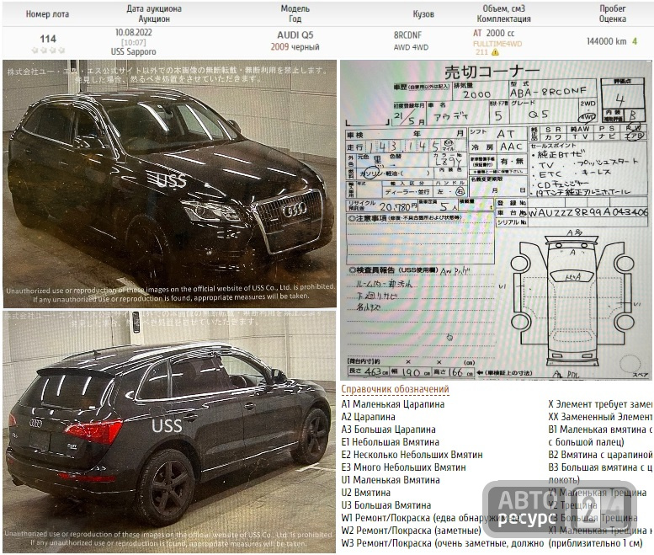Click the W3 Ремонт/Покраска legend entry
The image size is (654, 555).
443,543
